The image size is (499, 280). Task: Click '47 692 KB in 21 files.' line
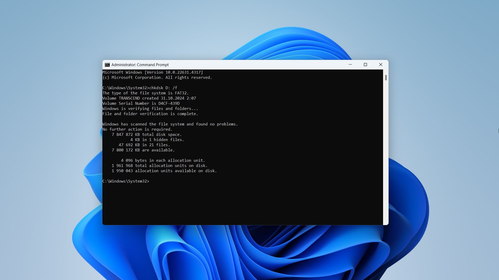click(x=145, y=145)
